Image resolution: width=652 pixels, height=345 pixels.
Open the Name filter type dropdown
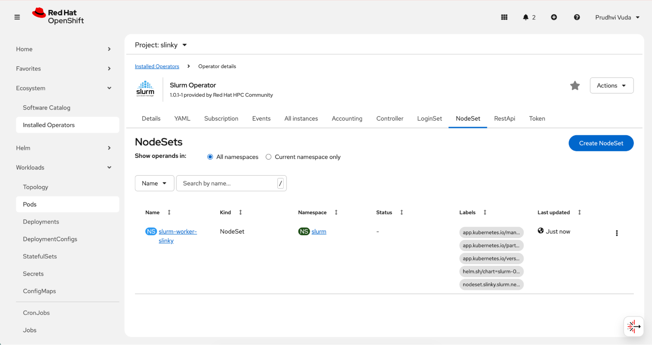pos(154,183)
